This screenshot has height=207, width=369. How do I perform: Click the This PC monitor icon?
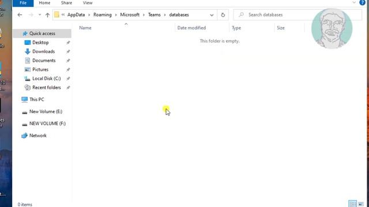24,99
